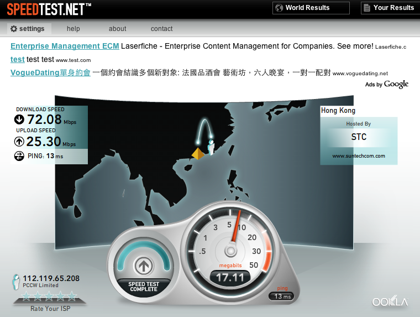Open the 'test' ad link

click(x=18, y=59)
